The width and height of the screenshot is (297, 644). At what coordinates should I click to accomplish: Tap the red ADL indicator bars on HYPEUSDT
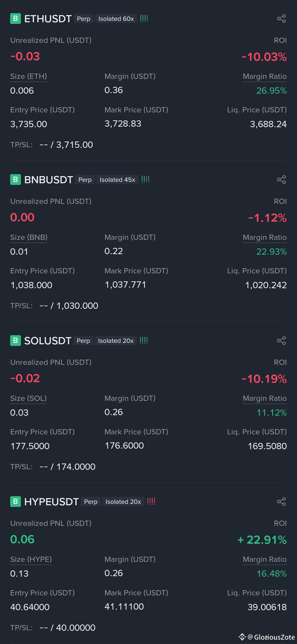(x=151, y=501)
